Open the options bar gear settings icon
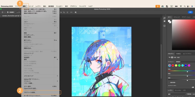Image resolution: width=195 pixels, height=97 pixels. [x=76, y=12]
